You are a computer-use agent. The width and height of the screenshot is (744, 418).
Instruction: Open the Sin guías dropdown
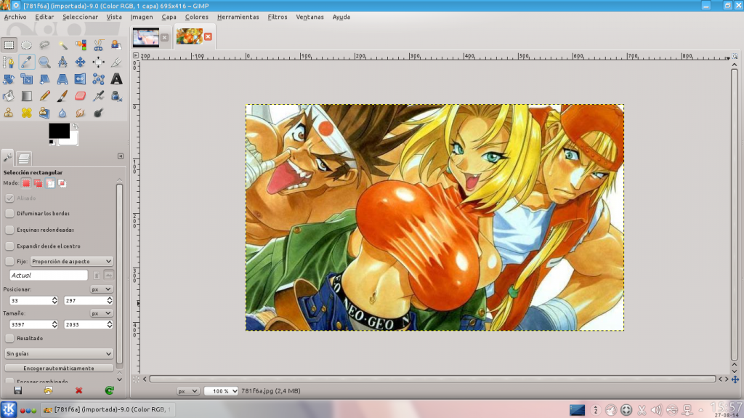pos(59,353)
